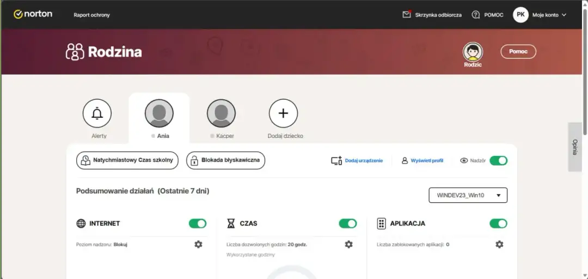Switch off the APLIKACJA toggle

498,223
